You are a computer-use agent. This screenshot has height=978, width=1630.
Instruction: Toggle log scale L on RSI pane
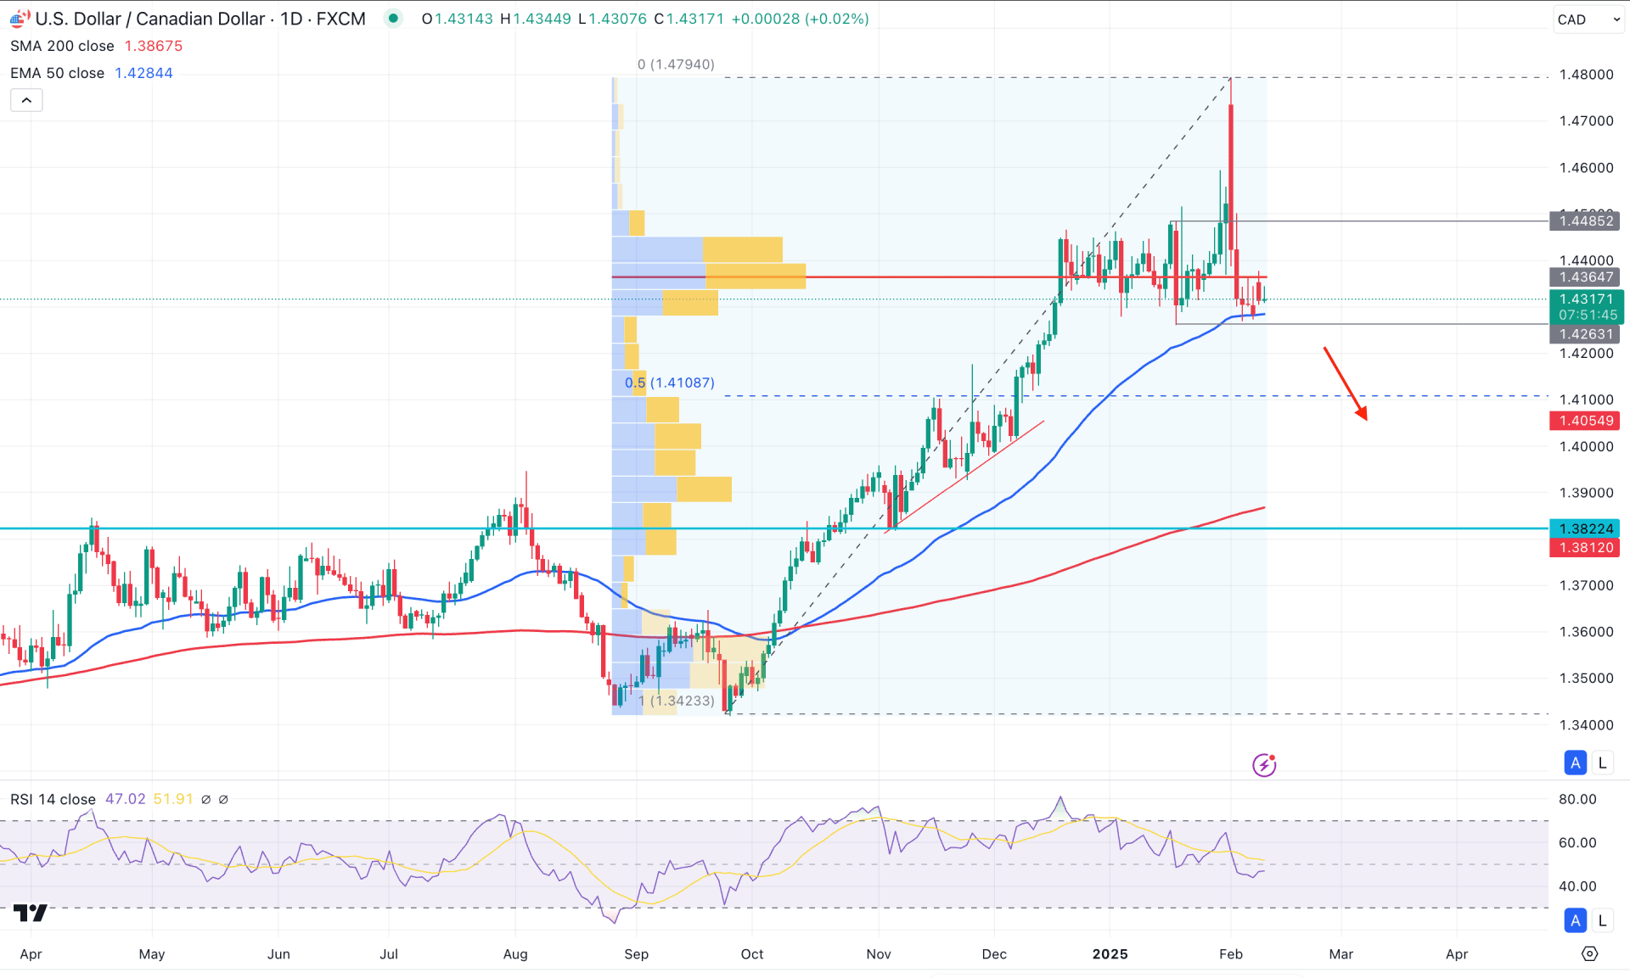point(1603,920)
